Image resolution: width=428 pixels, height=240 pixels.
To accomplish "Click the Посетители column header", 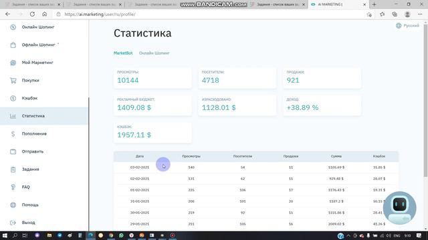I will tap(243, 156).
